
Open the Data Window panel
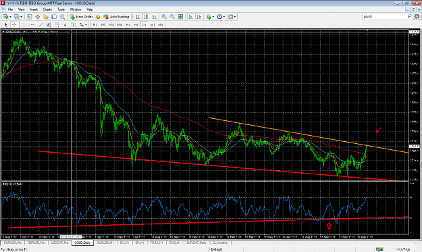38,17
